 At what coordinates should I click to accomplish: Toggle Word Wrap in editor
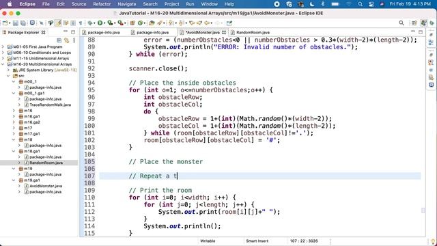(66, 23)
